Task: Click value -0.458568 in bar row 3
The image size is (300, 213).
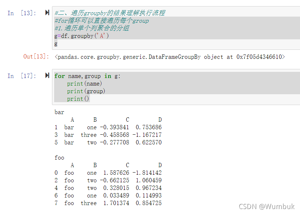Action: (x=114, y=135)
